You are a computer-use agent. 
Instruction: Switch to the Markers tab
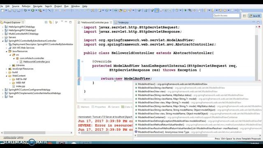(x=83, y=107)
